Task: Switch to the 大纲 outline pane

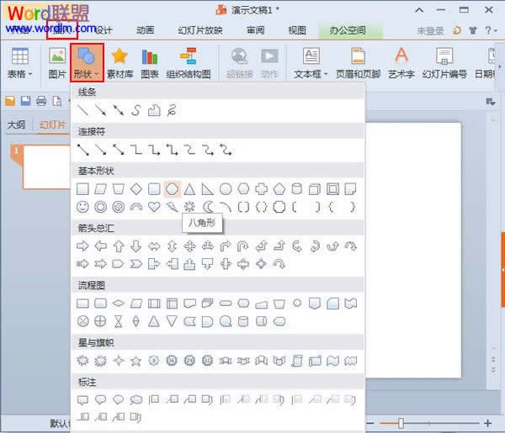Action: [x=16, y=124]
